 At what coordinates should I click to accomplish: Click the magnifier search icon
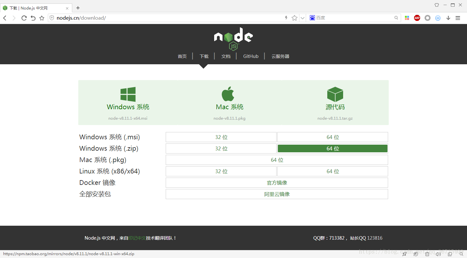[396, 18]
